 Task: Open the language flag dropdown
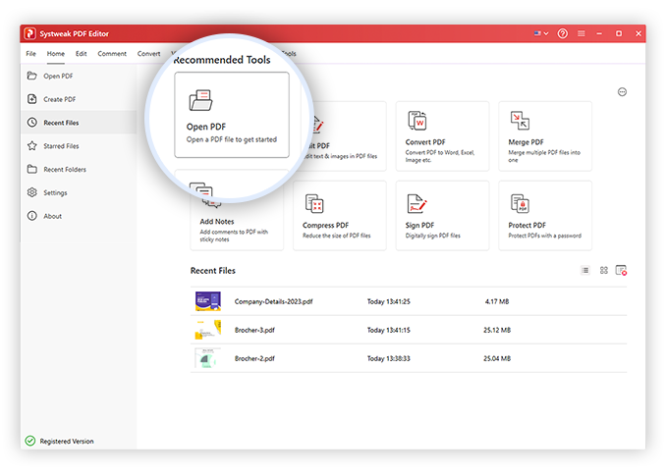click(x=541, y=33)
